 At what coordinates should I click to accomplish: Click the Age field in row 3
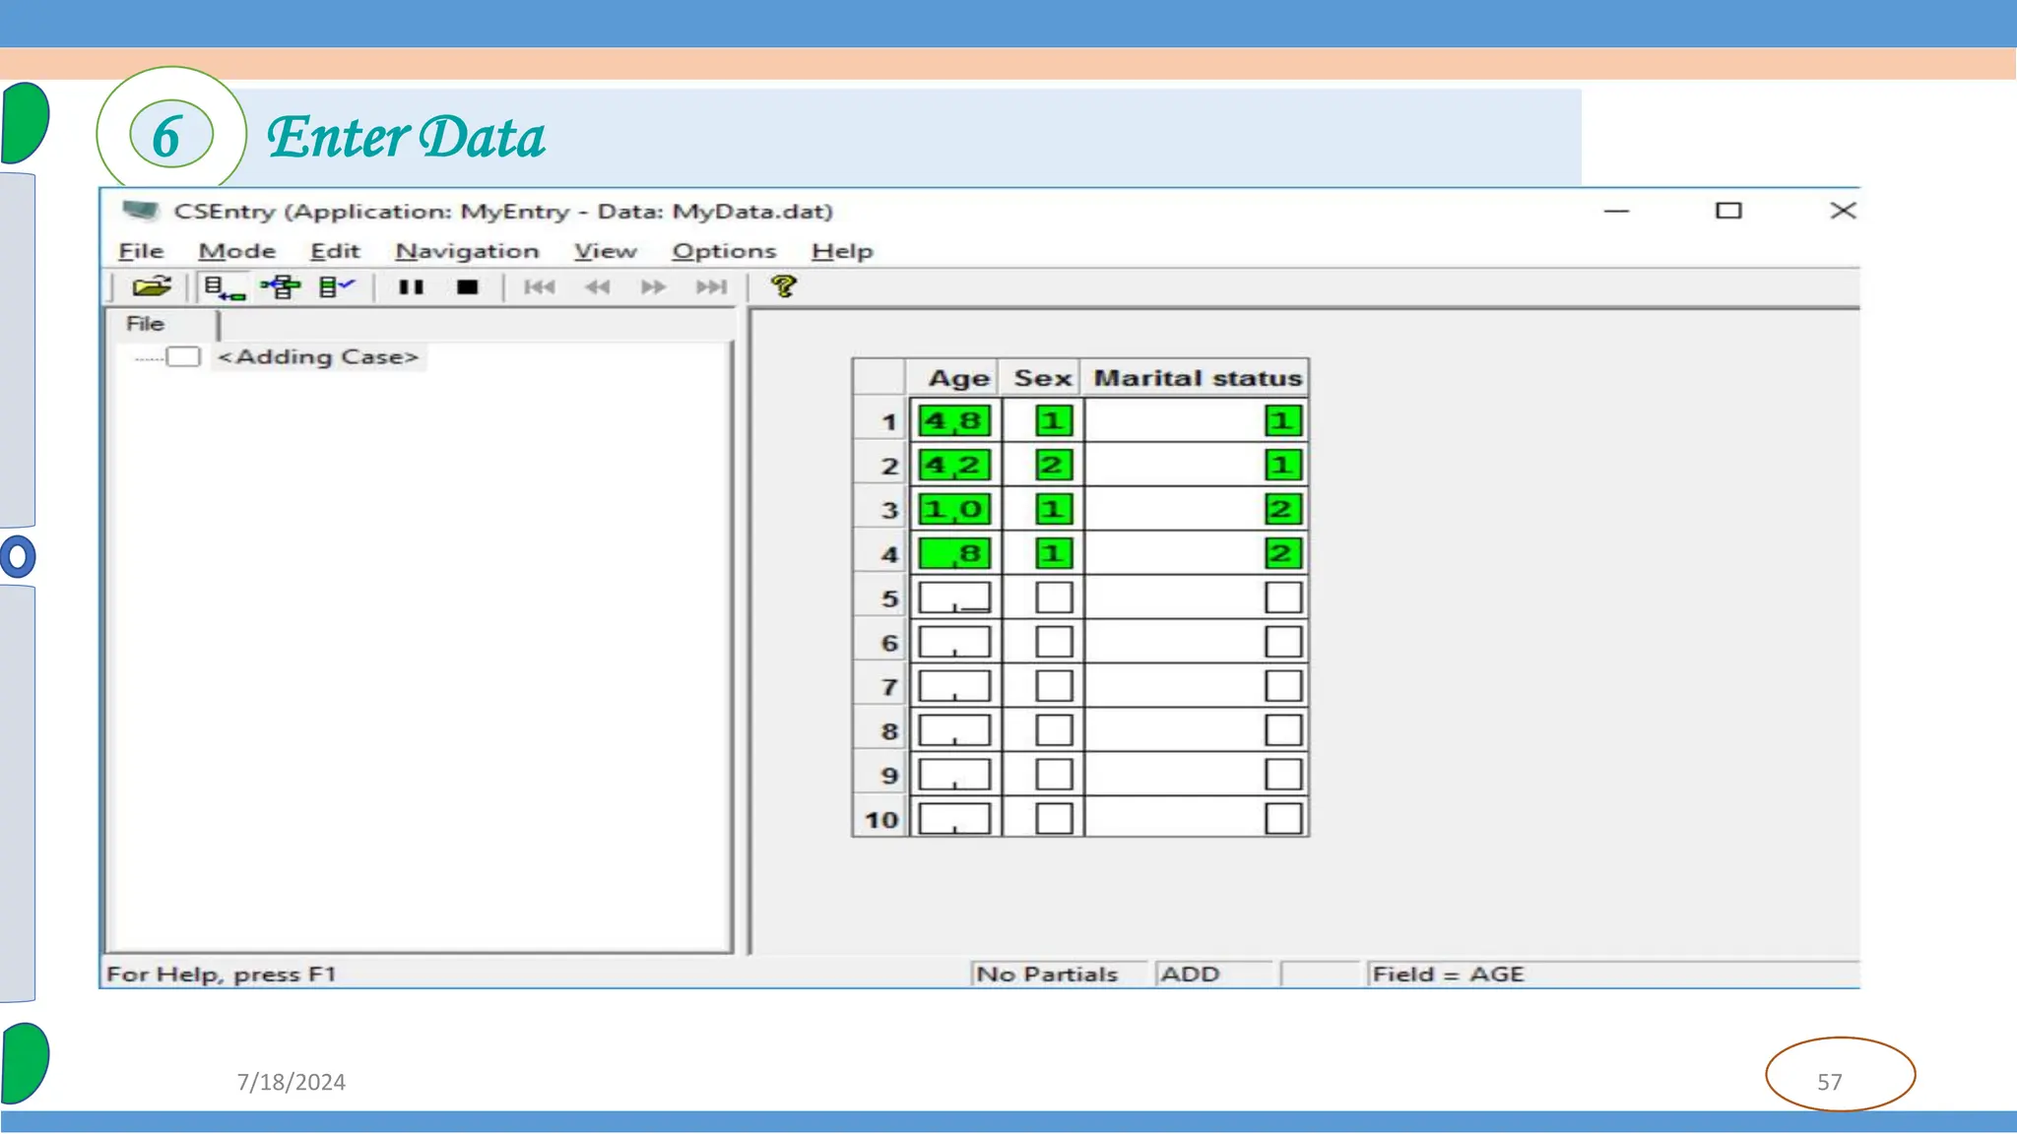point(954,510)
